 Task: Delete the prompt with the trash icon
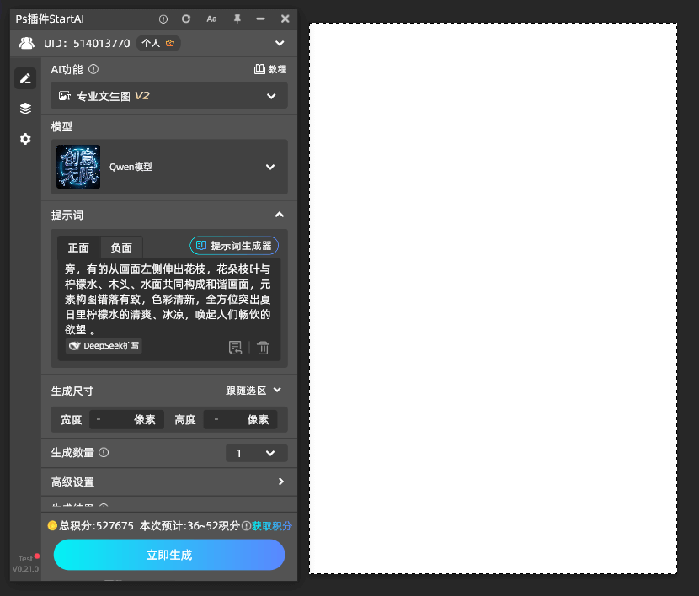pyautogui.click(x=263, y=347)
